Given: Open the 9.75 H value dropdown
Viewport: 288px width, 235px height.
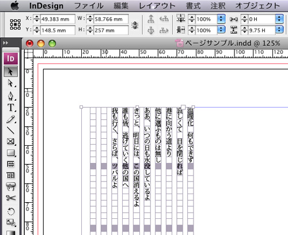Looking at the screenshot, I should pos(279,30).
